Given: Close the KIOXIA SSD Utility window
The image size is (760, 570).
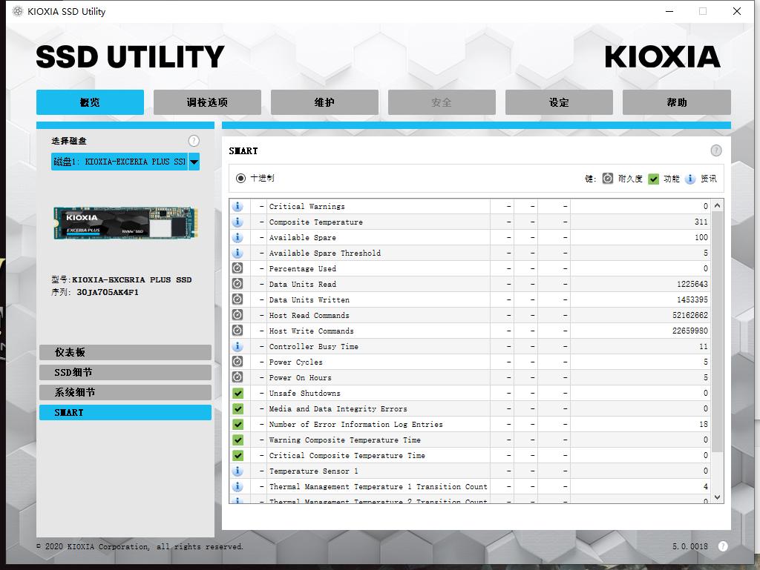Looking at the screenshot, I should (737, 11).
